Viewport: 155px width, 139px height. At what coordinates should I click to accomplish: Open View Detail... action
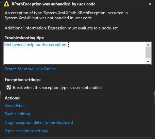[x=16, y=106]
